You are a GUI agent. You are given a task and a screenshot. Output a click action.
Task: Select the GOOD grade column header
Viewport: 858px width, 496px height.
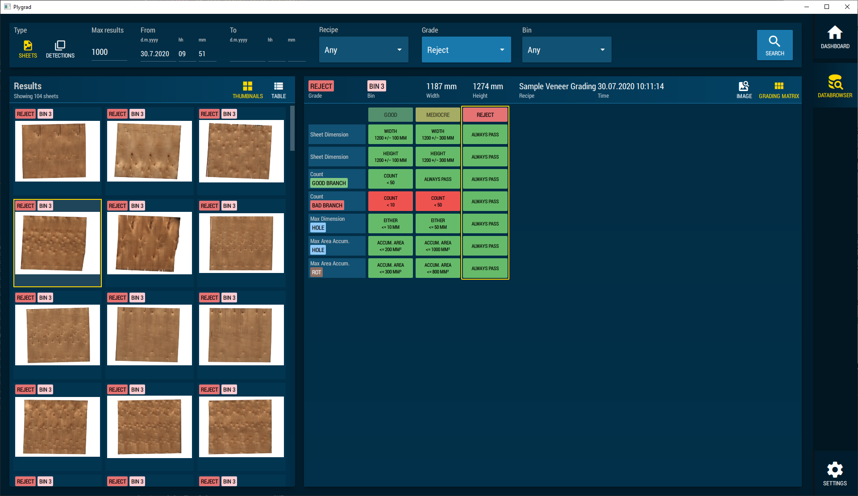[390, 115]
